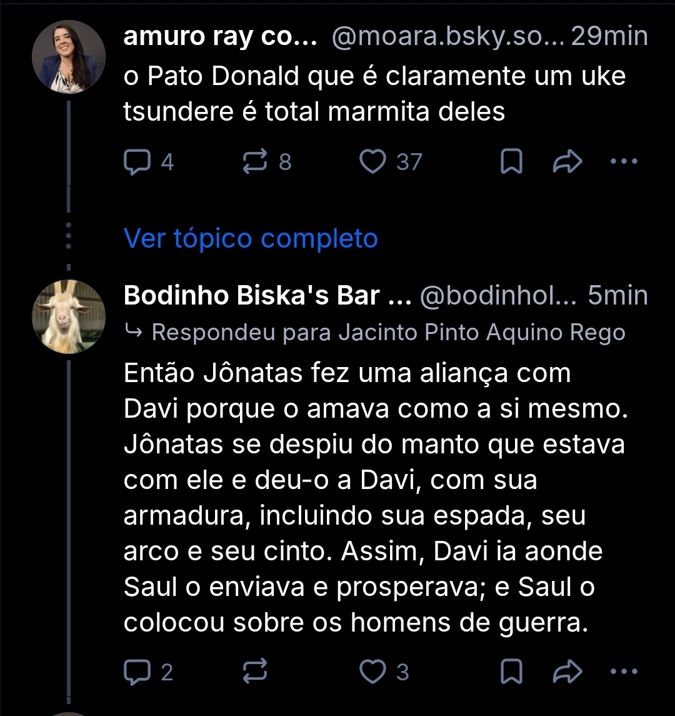
Task: Like the Jônatas and Davi post
Action: pyautogui.click(x=374, y=672)
